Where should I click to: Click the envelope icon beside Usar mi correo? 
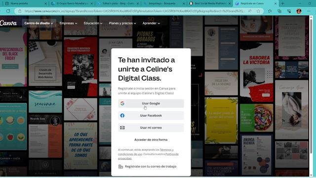[122, 128]
